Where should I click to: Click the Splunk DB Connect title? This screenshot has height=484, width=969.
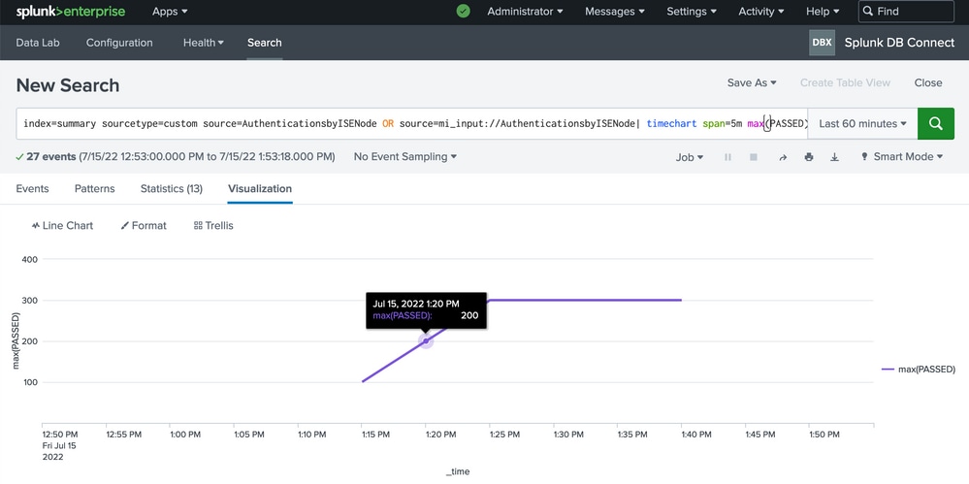(899, 43)
